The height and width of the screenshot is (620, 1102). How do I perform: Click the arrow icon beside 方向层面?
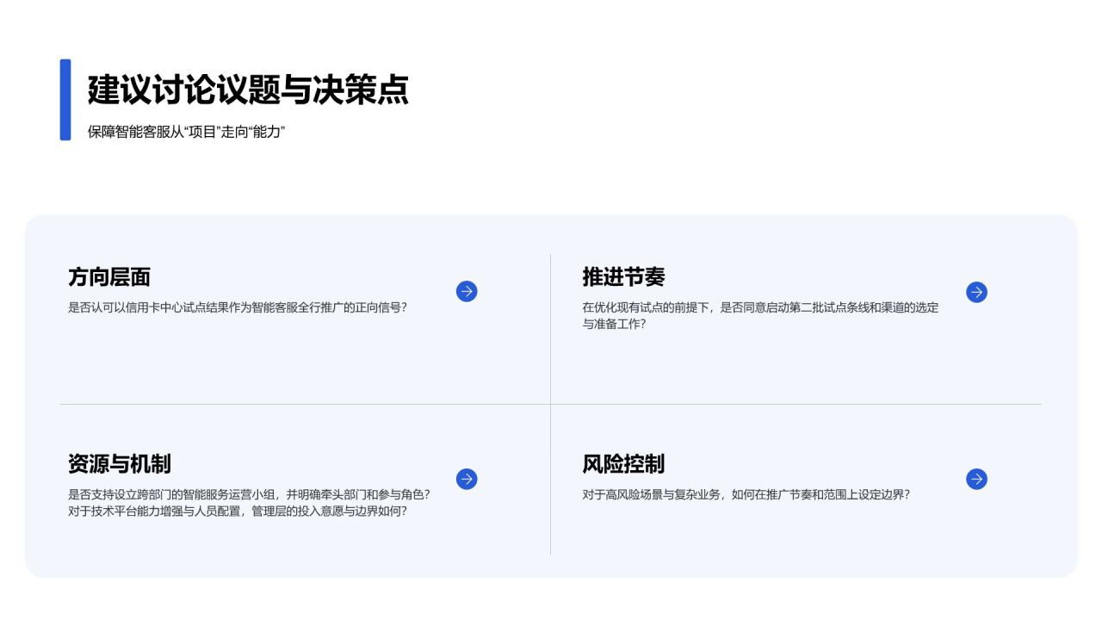pyautogui.click(x=467, y=292)
